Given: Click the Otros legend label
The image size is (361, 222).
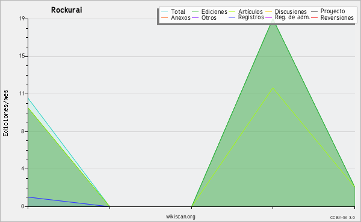Looking at the screenshot, I should (209, 17).
